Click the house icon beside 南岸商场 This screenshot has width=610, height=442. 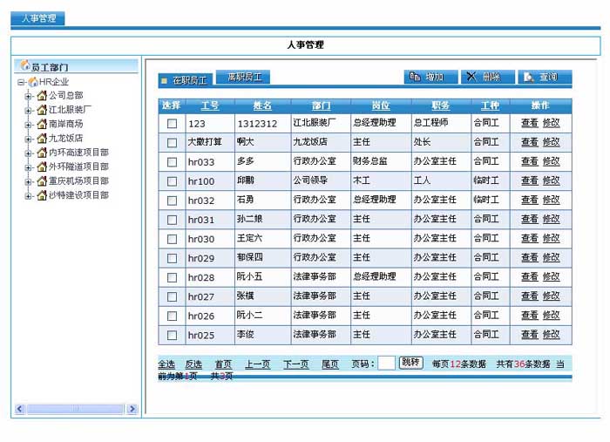41,125
